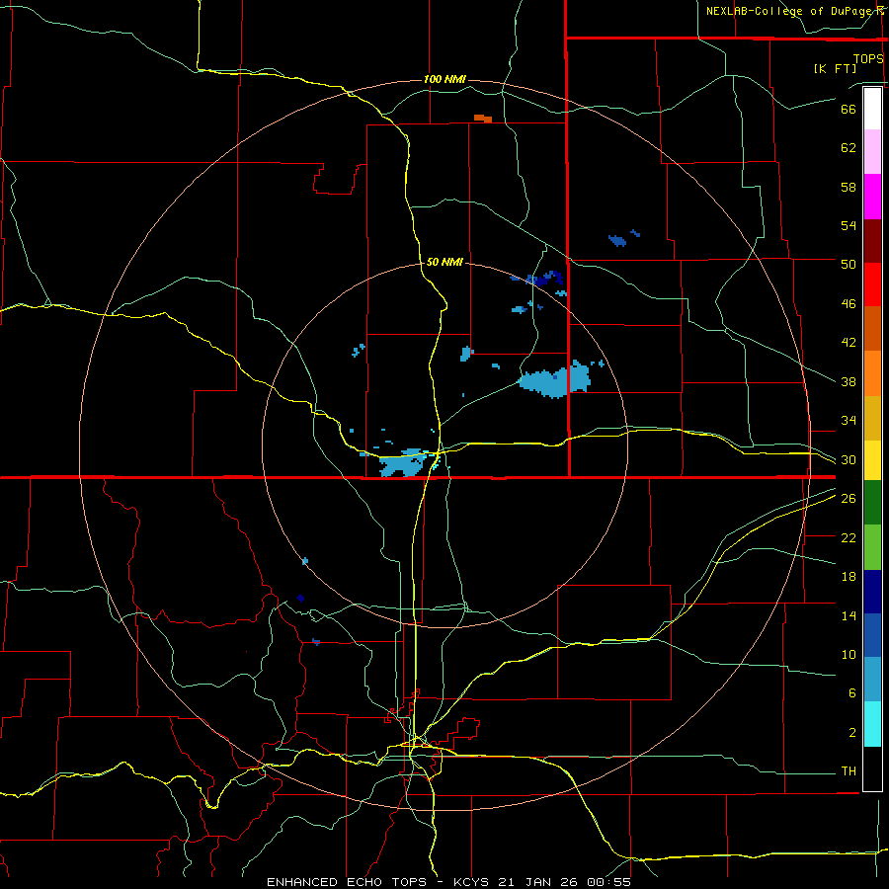Click the '10' legend value
889x889 pixels.
(849, 655)
